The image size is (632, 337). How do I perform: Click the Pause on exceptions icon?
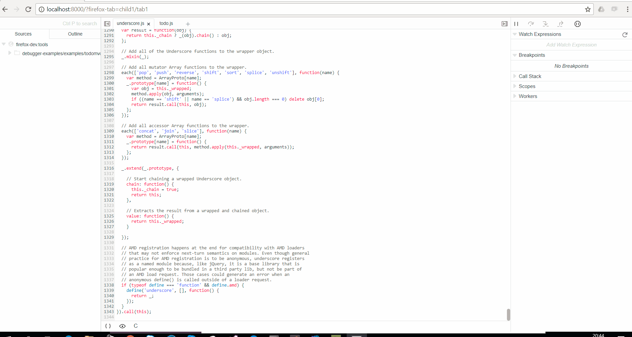578,24
